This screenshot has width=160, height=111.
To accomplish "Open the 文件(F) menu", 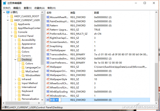I will (7, 8).
